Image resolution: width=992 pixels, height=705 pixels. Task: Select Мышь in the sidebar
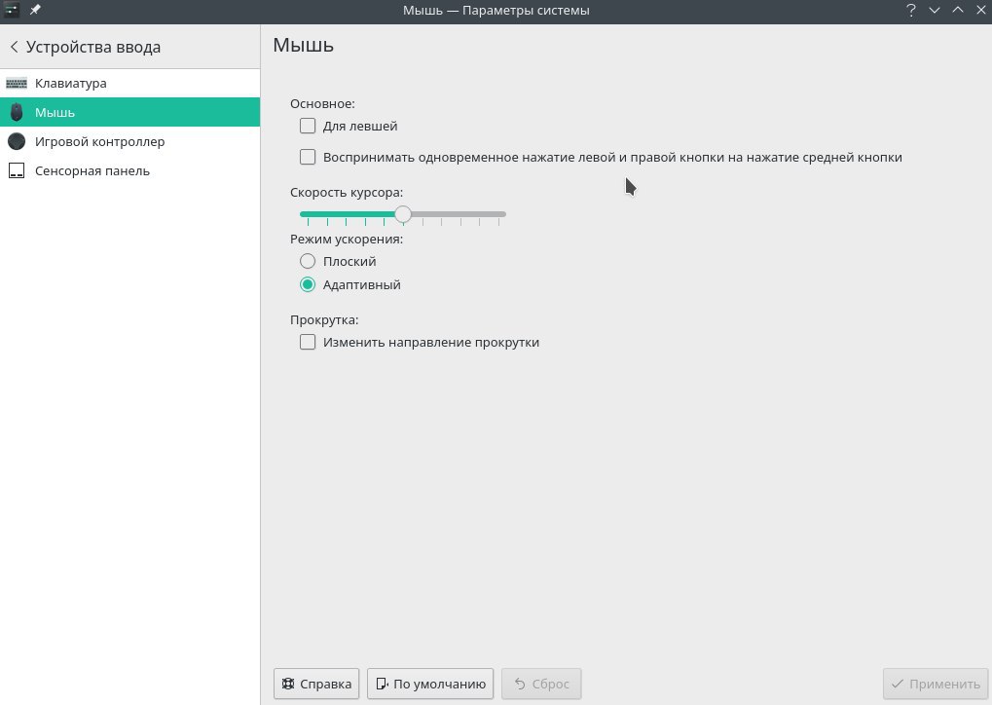pos(129,112)
